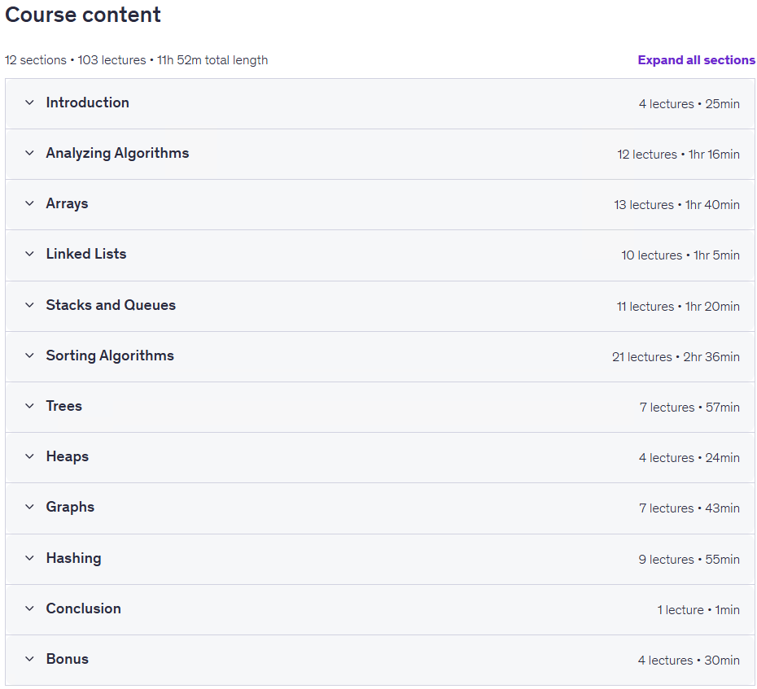Viewport: 757px width, 689px height.
Task: Click the '21 lectures • 2hr 36min' text
Action: 676,357
